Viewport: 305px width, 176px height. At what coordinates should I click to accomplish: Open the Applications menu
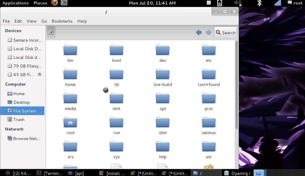(15, 3)
